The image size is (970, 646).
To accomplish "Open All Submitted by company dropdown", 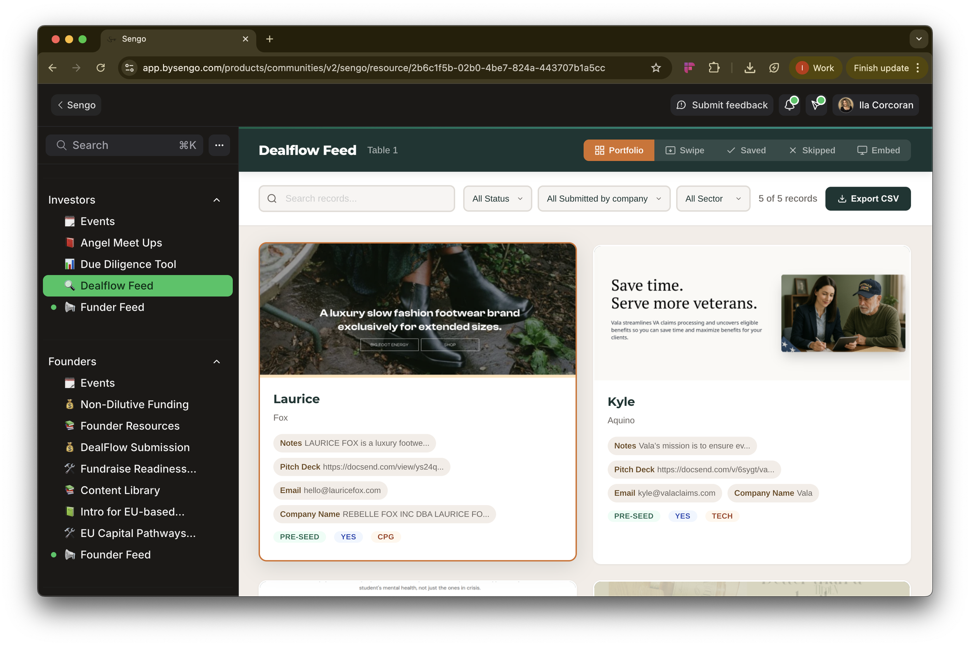I will [x=603, y=199].
